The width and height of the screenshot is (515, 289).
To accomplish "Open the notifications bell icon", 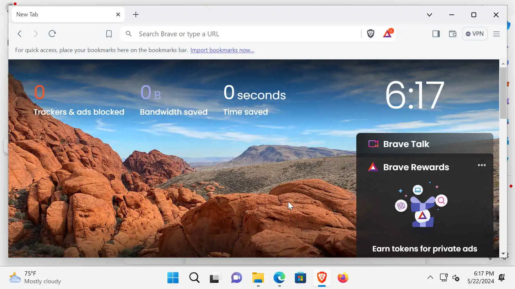I will click(502, 277).
